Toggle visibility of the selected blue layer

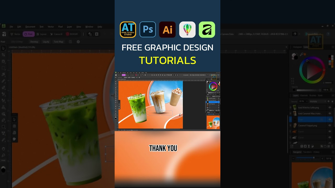(330, 119)
